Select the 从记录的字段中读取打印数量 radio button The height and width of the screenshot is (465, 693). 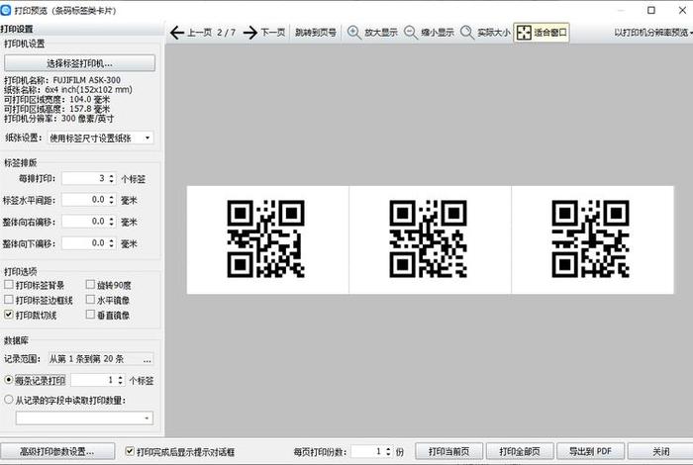8,400
